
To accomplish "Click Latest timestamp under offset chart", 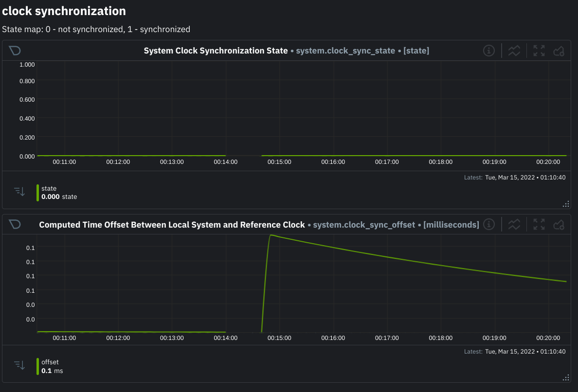I will pos(515,352).
